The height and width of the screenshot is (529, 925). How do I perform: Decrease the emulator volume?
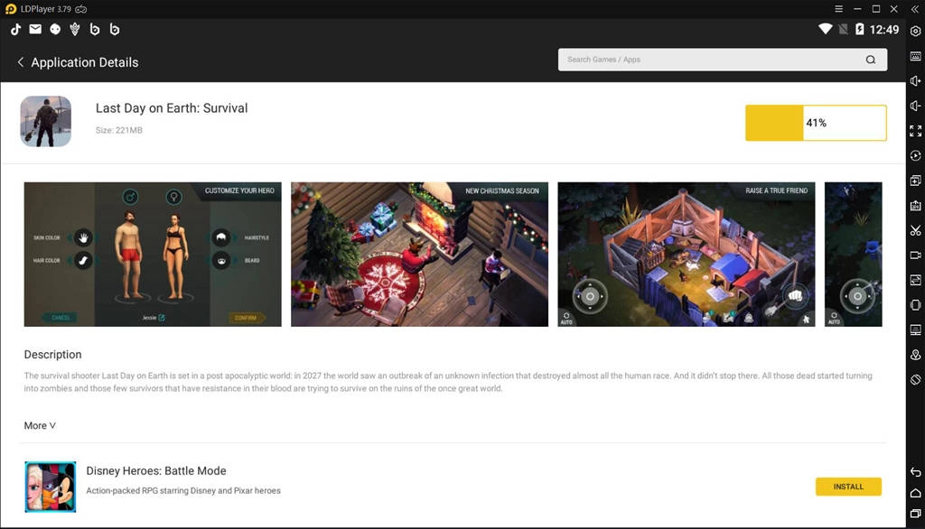click(916, 106)
